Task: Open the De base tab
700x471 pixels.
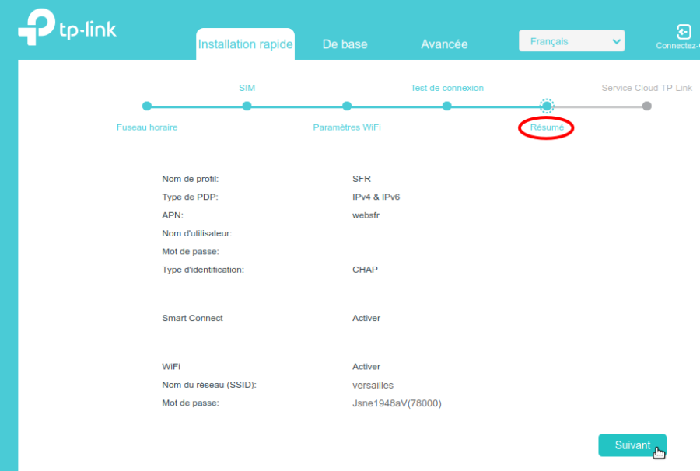Action: click(345, 44)
